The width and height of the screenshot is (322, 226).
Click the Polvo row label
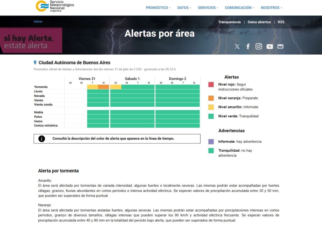tap(38, 117)
